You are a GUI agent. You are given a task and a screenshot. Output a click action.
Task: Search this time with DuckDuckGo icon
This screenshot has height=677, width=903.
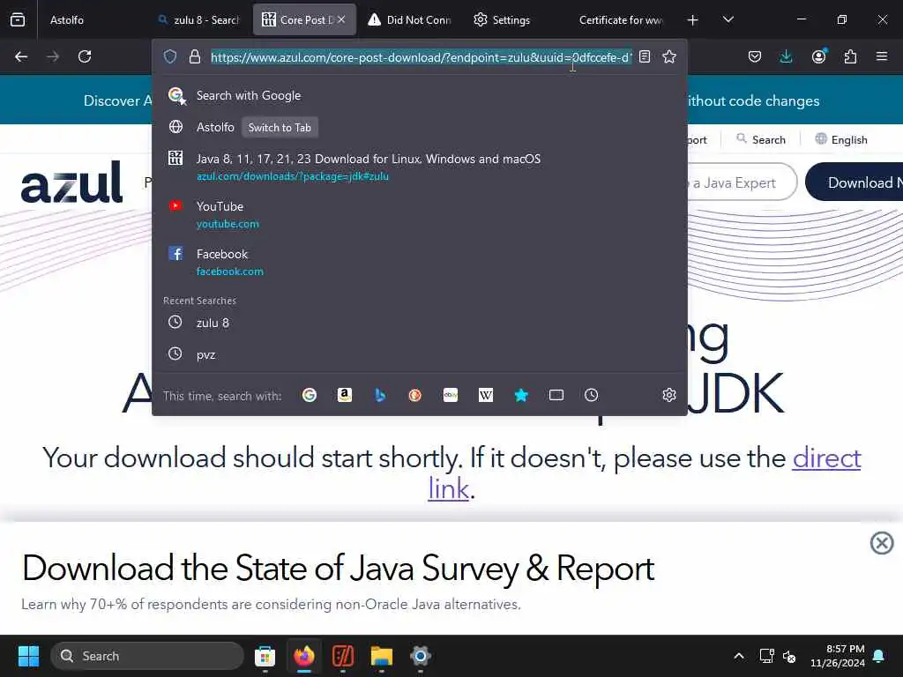point(414,395)
